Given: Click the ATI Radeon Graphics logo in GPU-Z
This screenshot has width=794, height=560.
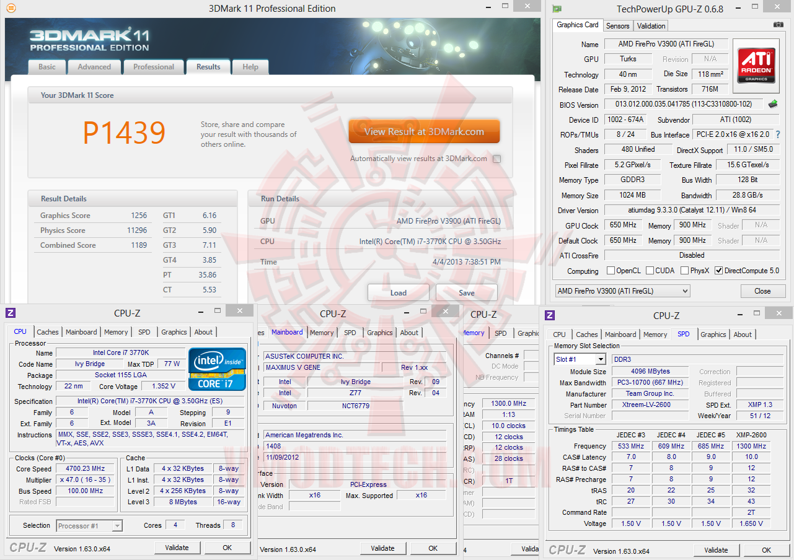Looking at the screenshot, I should (756, 66).
